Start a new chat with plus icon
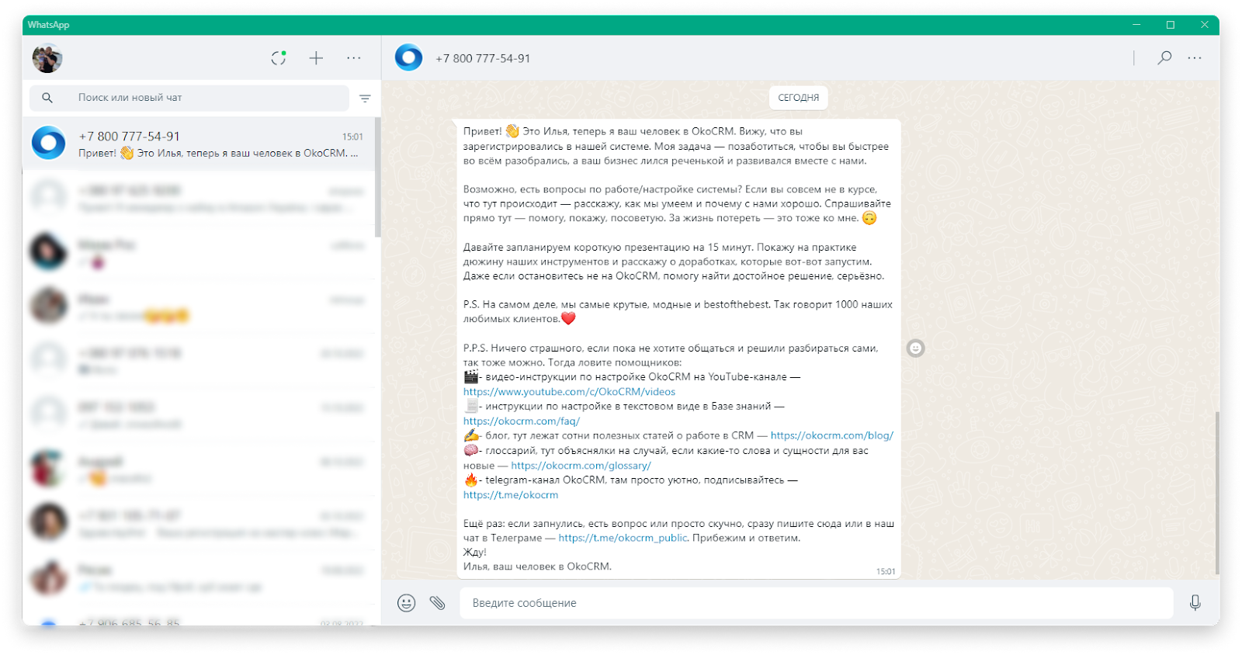 (x=316, y=58)
